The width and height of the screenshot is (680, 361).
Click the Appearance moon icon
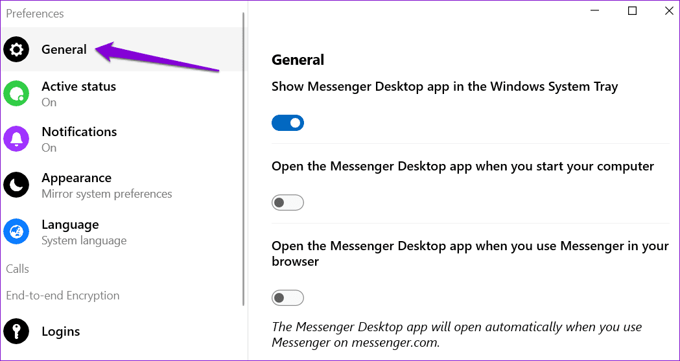16,185
